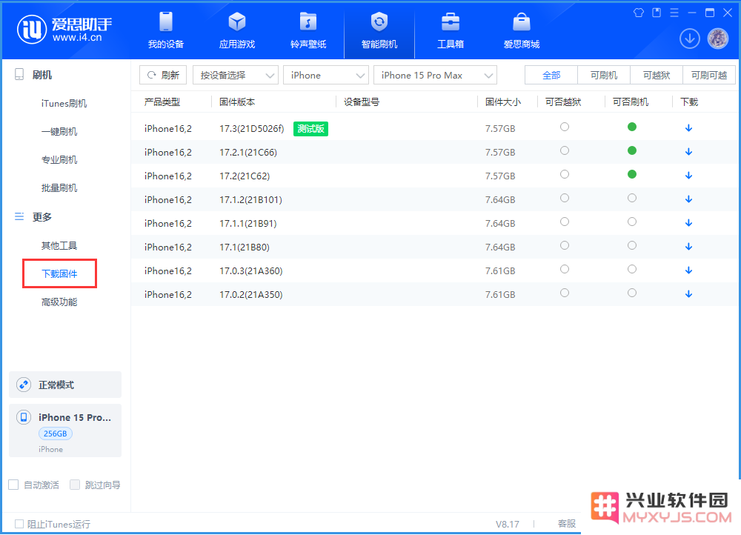The image size is (741, 535).
Task: Click the 固件大小 column header
Action: pyautogui.click(x=503, y=102)
